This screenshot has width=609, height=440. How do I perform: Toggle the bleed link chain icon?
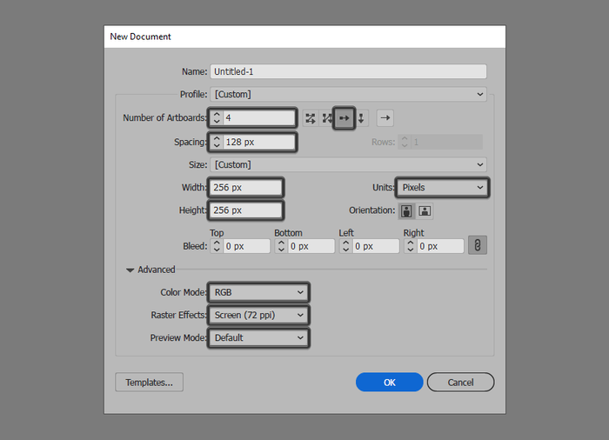pos(477,245)
